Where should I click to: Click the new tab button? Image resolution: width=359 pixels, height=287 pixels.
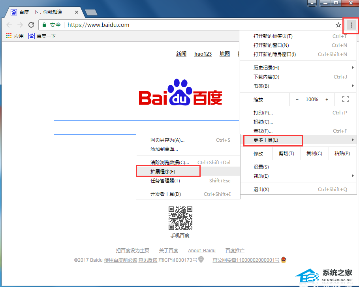coord(91,13)
